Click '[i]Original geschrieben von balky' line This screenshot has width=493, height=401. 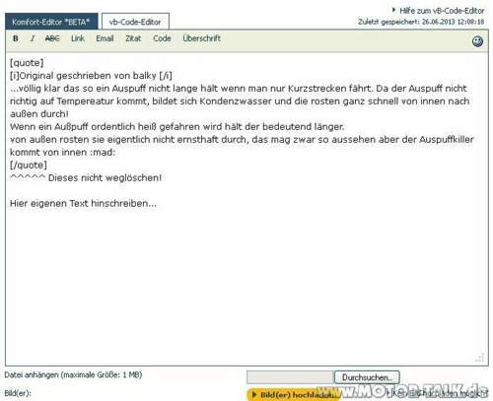pyautogui.click(x=91, y=76)
